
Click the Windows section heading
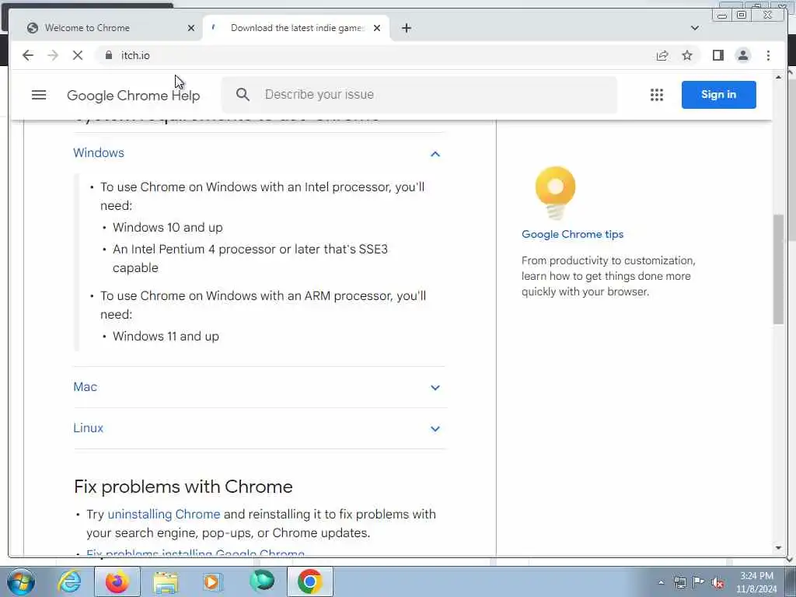pyautogui.click(x=99, y=153)
